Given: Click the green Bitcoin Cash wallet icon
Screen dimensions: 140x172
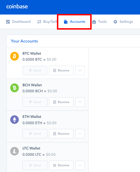Looking at the screenshot, I should pos(15,88).
